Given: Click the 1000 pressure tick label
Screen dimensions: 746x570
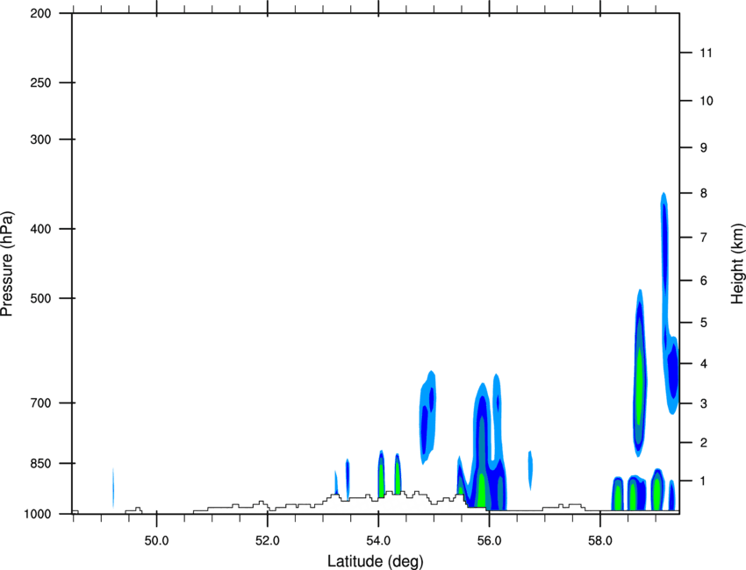Looking at the screenshot, I should [x=38, y=514].
